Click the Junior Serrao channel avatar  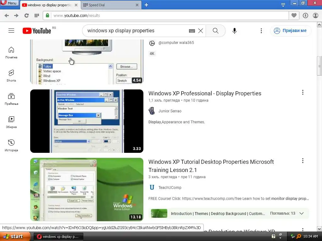click(152, 111)
